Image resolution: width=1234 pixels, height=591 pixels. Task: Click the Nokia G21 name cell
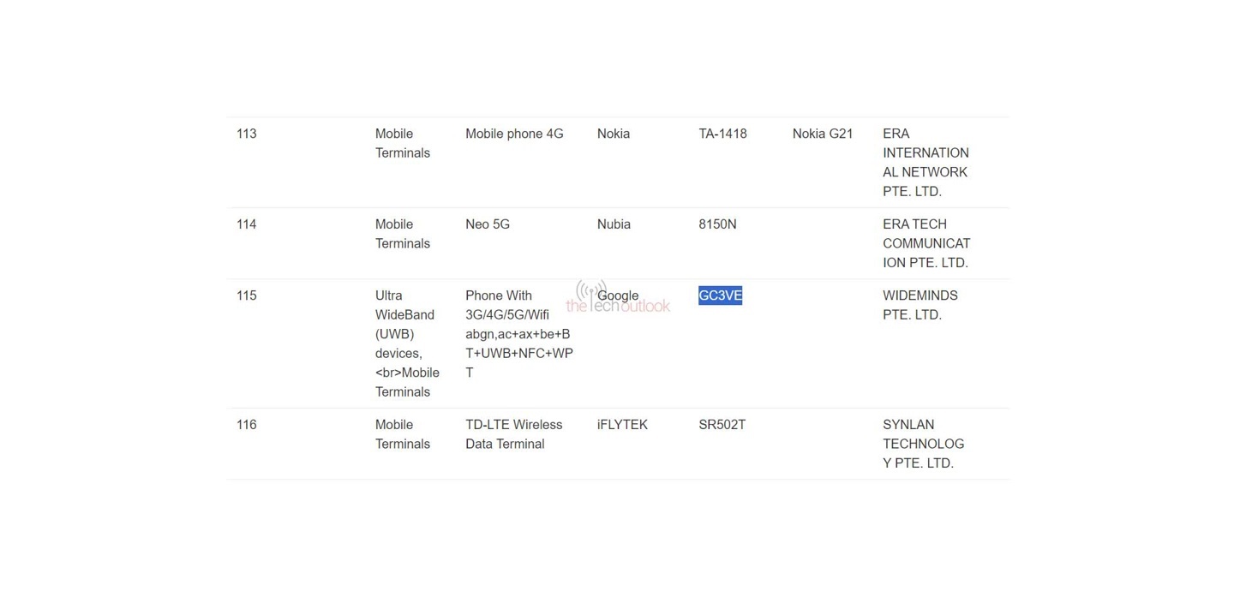tap(823, 134)
